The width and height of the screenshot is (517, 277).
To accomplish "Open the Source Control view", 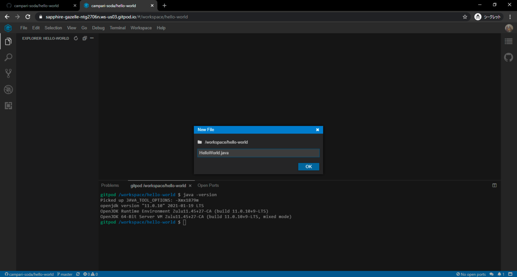I will tap(8, 73).
